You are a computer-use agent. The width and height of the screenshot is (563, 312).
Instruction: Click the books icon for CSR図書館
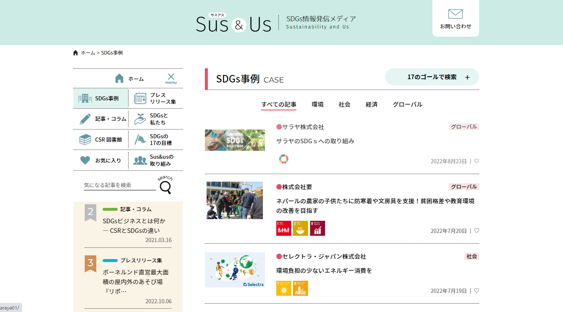85,140
